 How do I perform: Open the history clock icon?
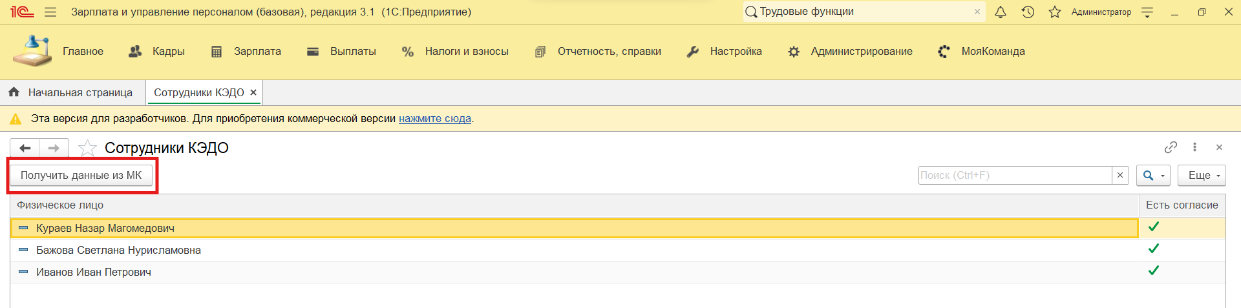pos(1028,12)
